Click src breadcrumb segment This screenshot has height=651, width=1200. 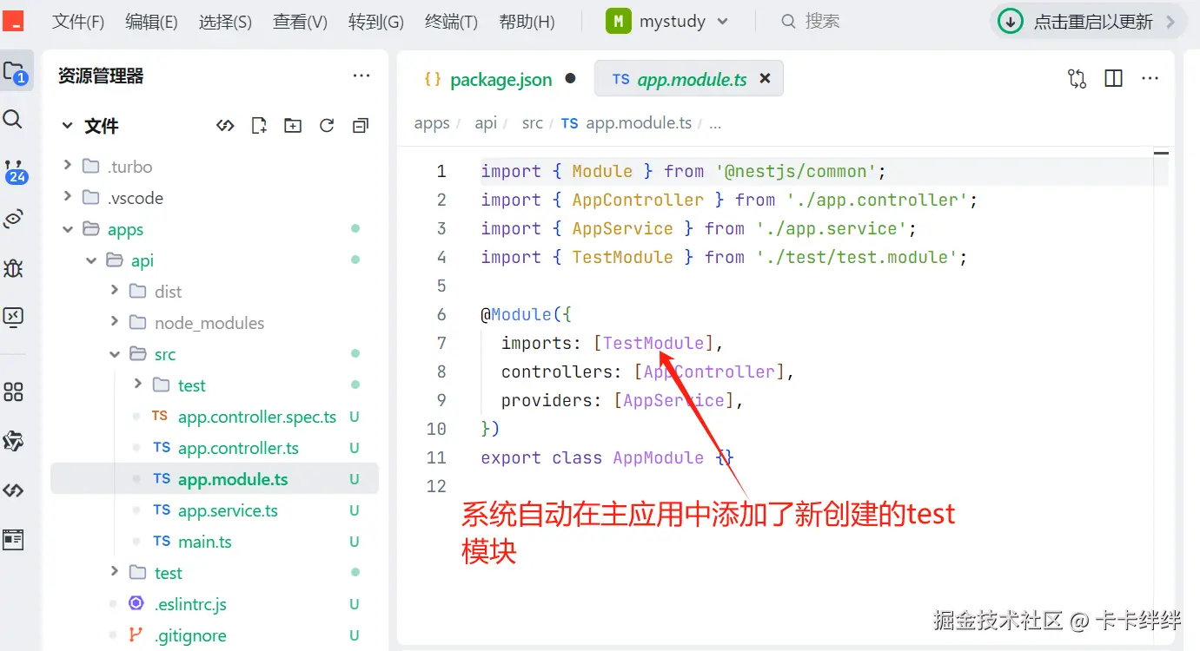click(533, 123)
